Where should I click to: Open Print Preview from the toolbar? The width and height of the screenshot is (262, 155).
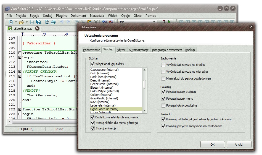coord(47,22)
